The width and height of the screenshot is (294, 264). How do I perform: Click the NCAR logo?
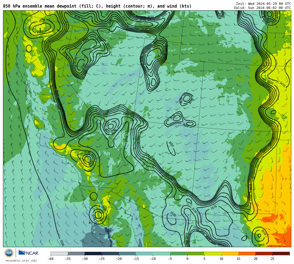point(28,253)
